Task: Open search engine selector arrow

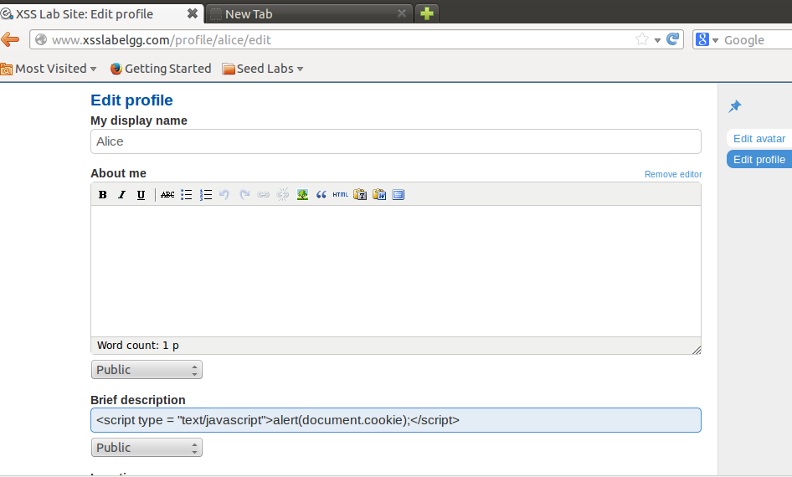Action: point(715,40)
